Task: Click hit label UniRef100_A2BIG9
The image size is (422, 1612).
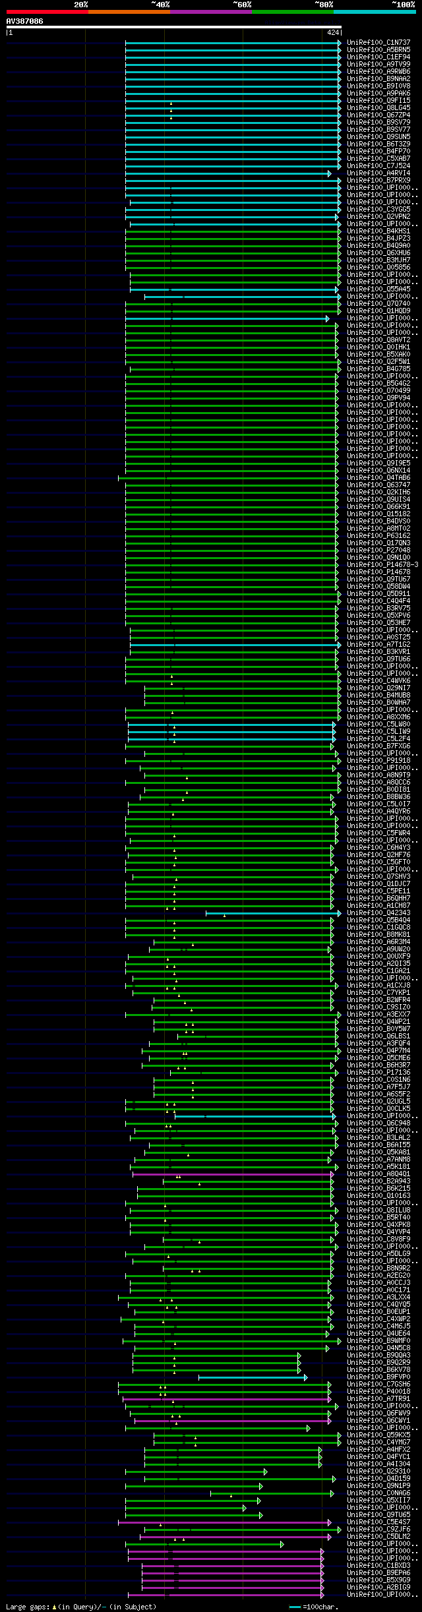Action: [378, 1588]
